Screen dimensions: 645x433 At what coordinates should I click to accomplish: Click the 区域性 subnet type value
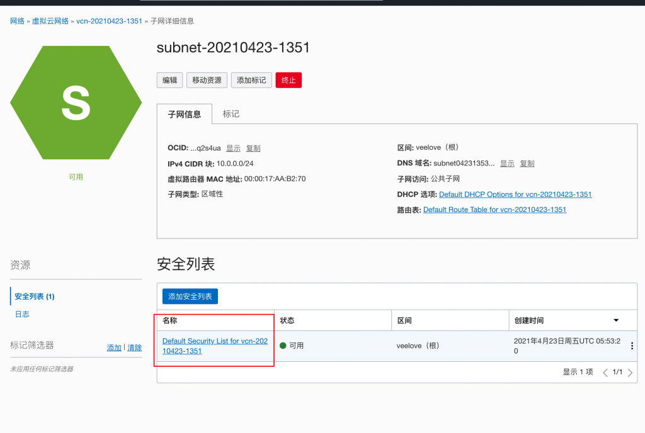(212, 194)
